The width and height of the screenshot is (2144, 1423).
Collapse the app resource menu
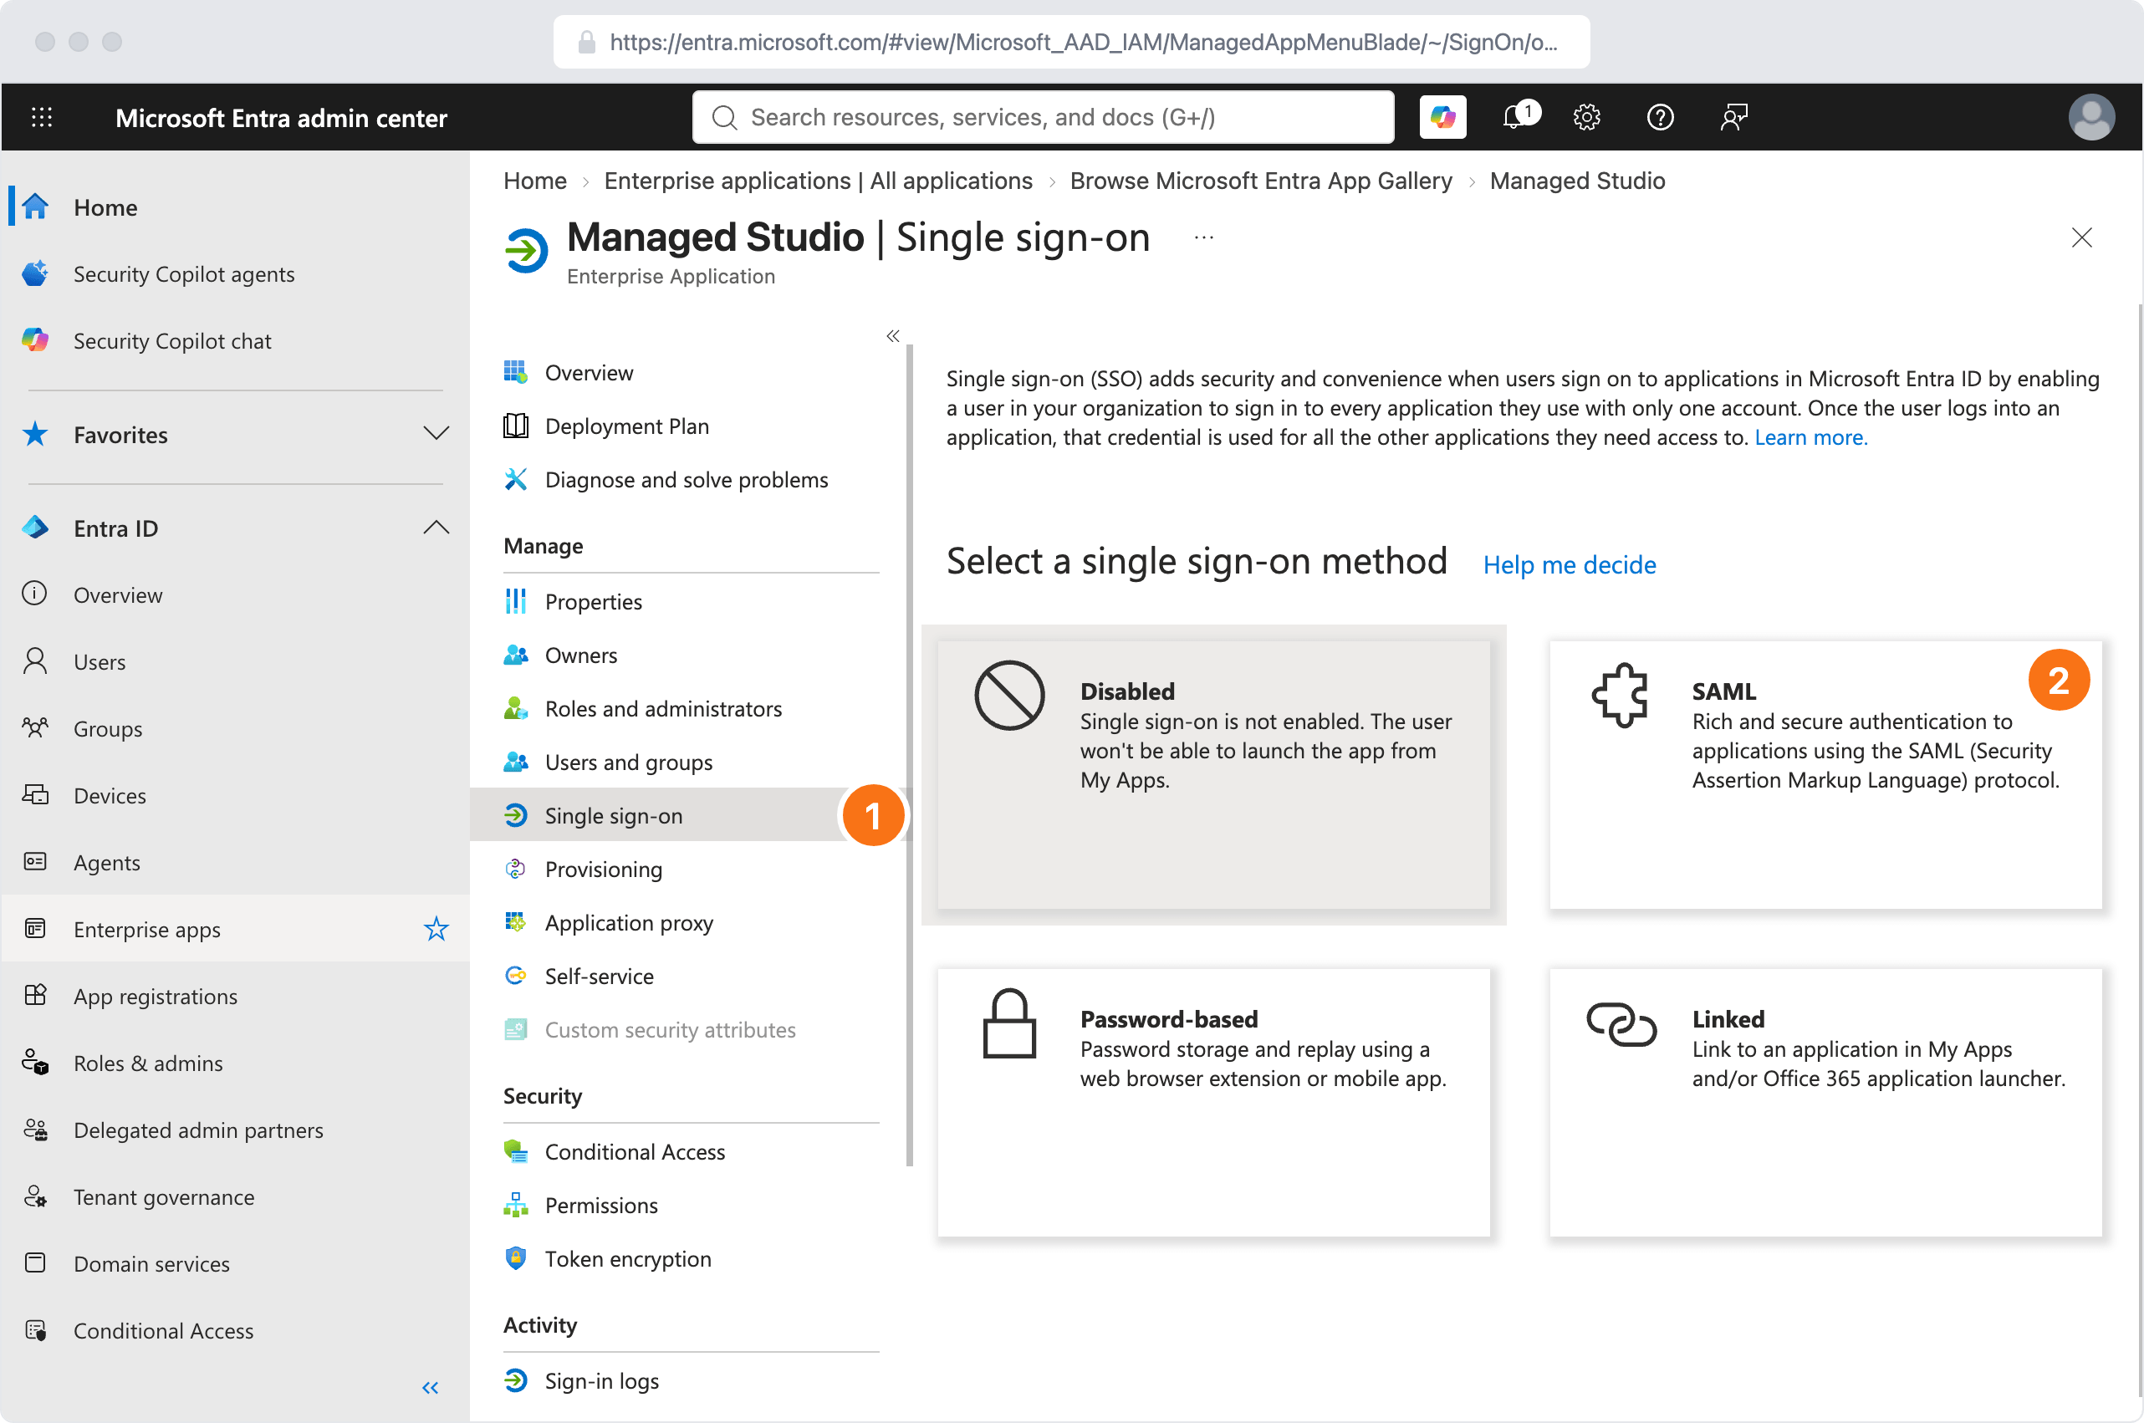[893, 336]
